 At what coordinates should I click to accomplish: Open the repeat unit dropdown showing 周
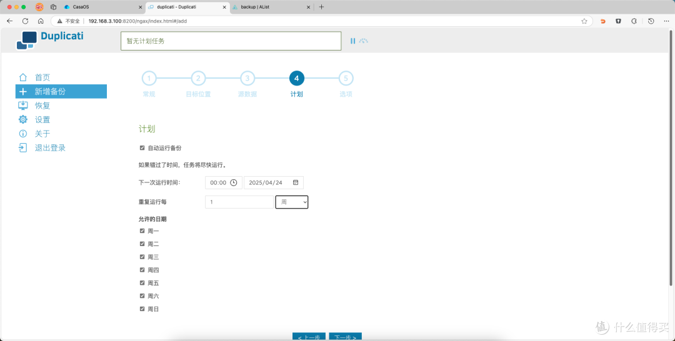point(292,202)
